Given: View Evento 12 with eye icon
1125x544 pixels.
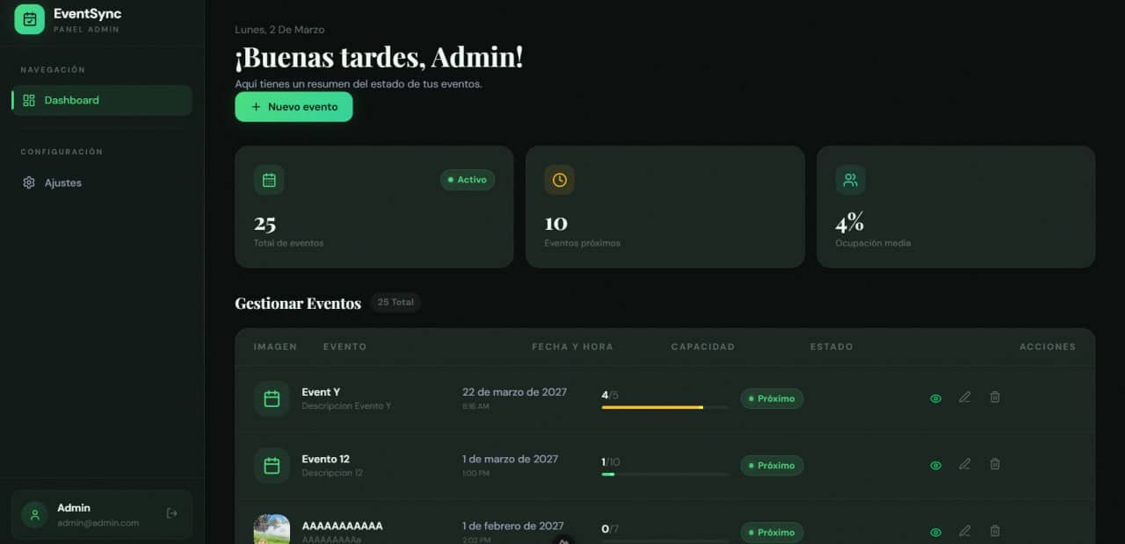Looking at the screenshot, I should (936, 465).
